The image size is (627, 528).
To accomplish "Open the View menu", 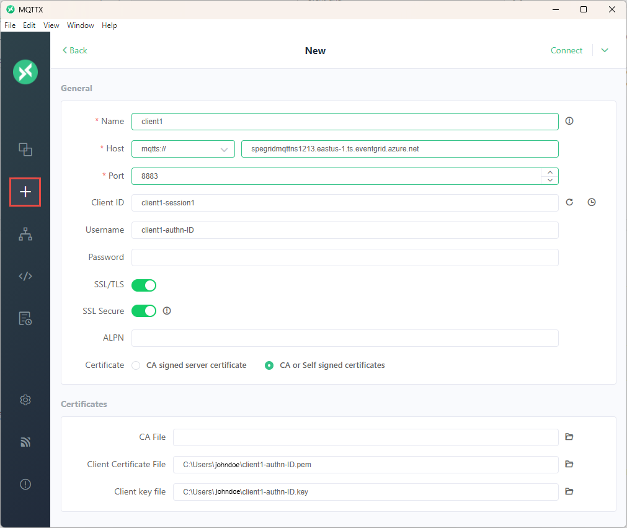I will pos(51,25).
